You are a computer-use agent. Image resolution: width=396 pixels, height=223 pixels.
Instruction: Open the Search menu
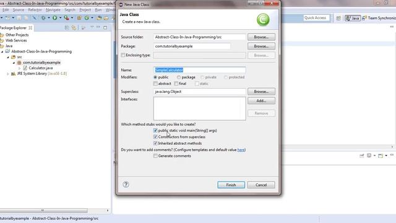(70, 10)
